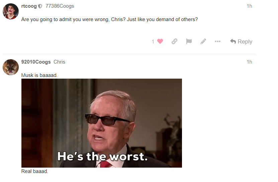The height and width of the screenshot is (182, 278).
Task: View who liked via the like count 1
Action: coord(153,41)
